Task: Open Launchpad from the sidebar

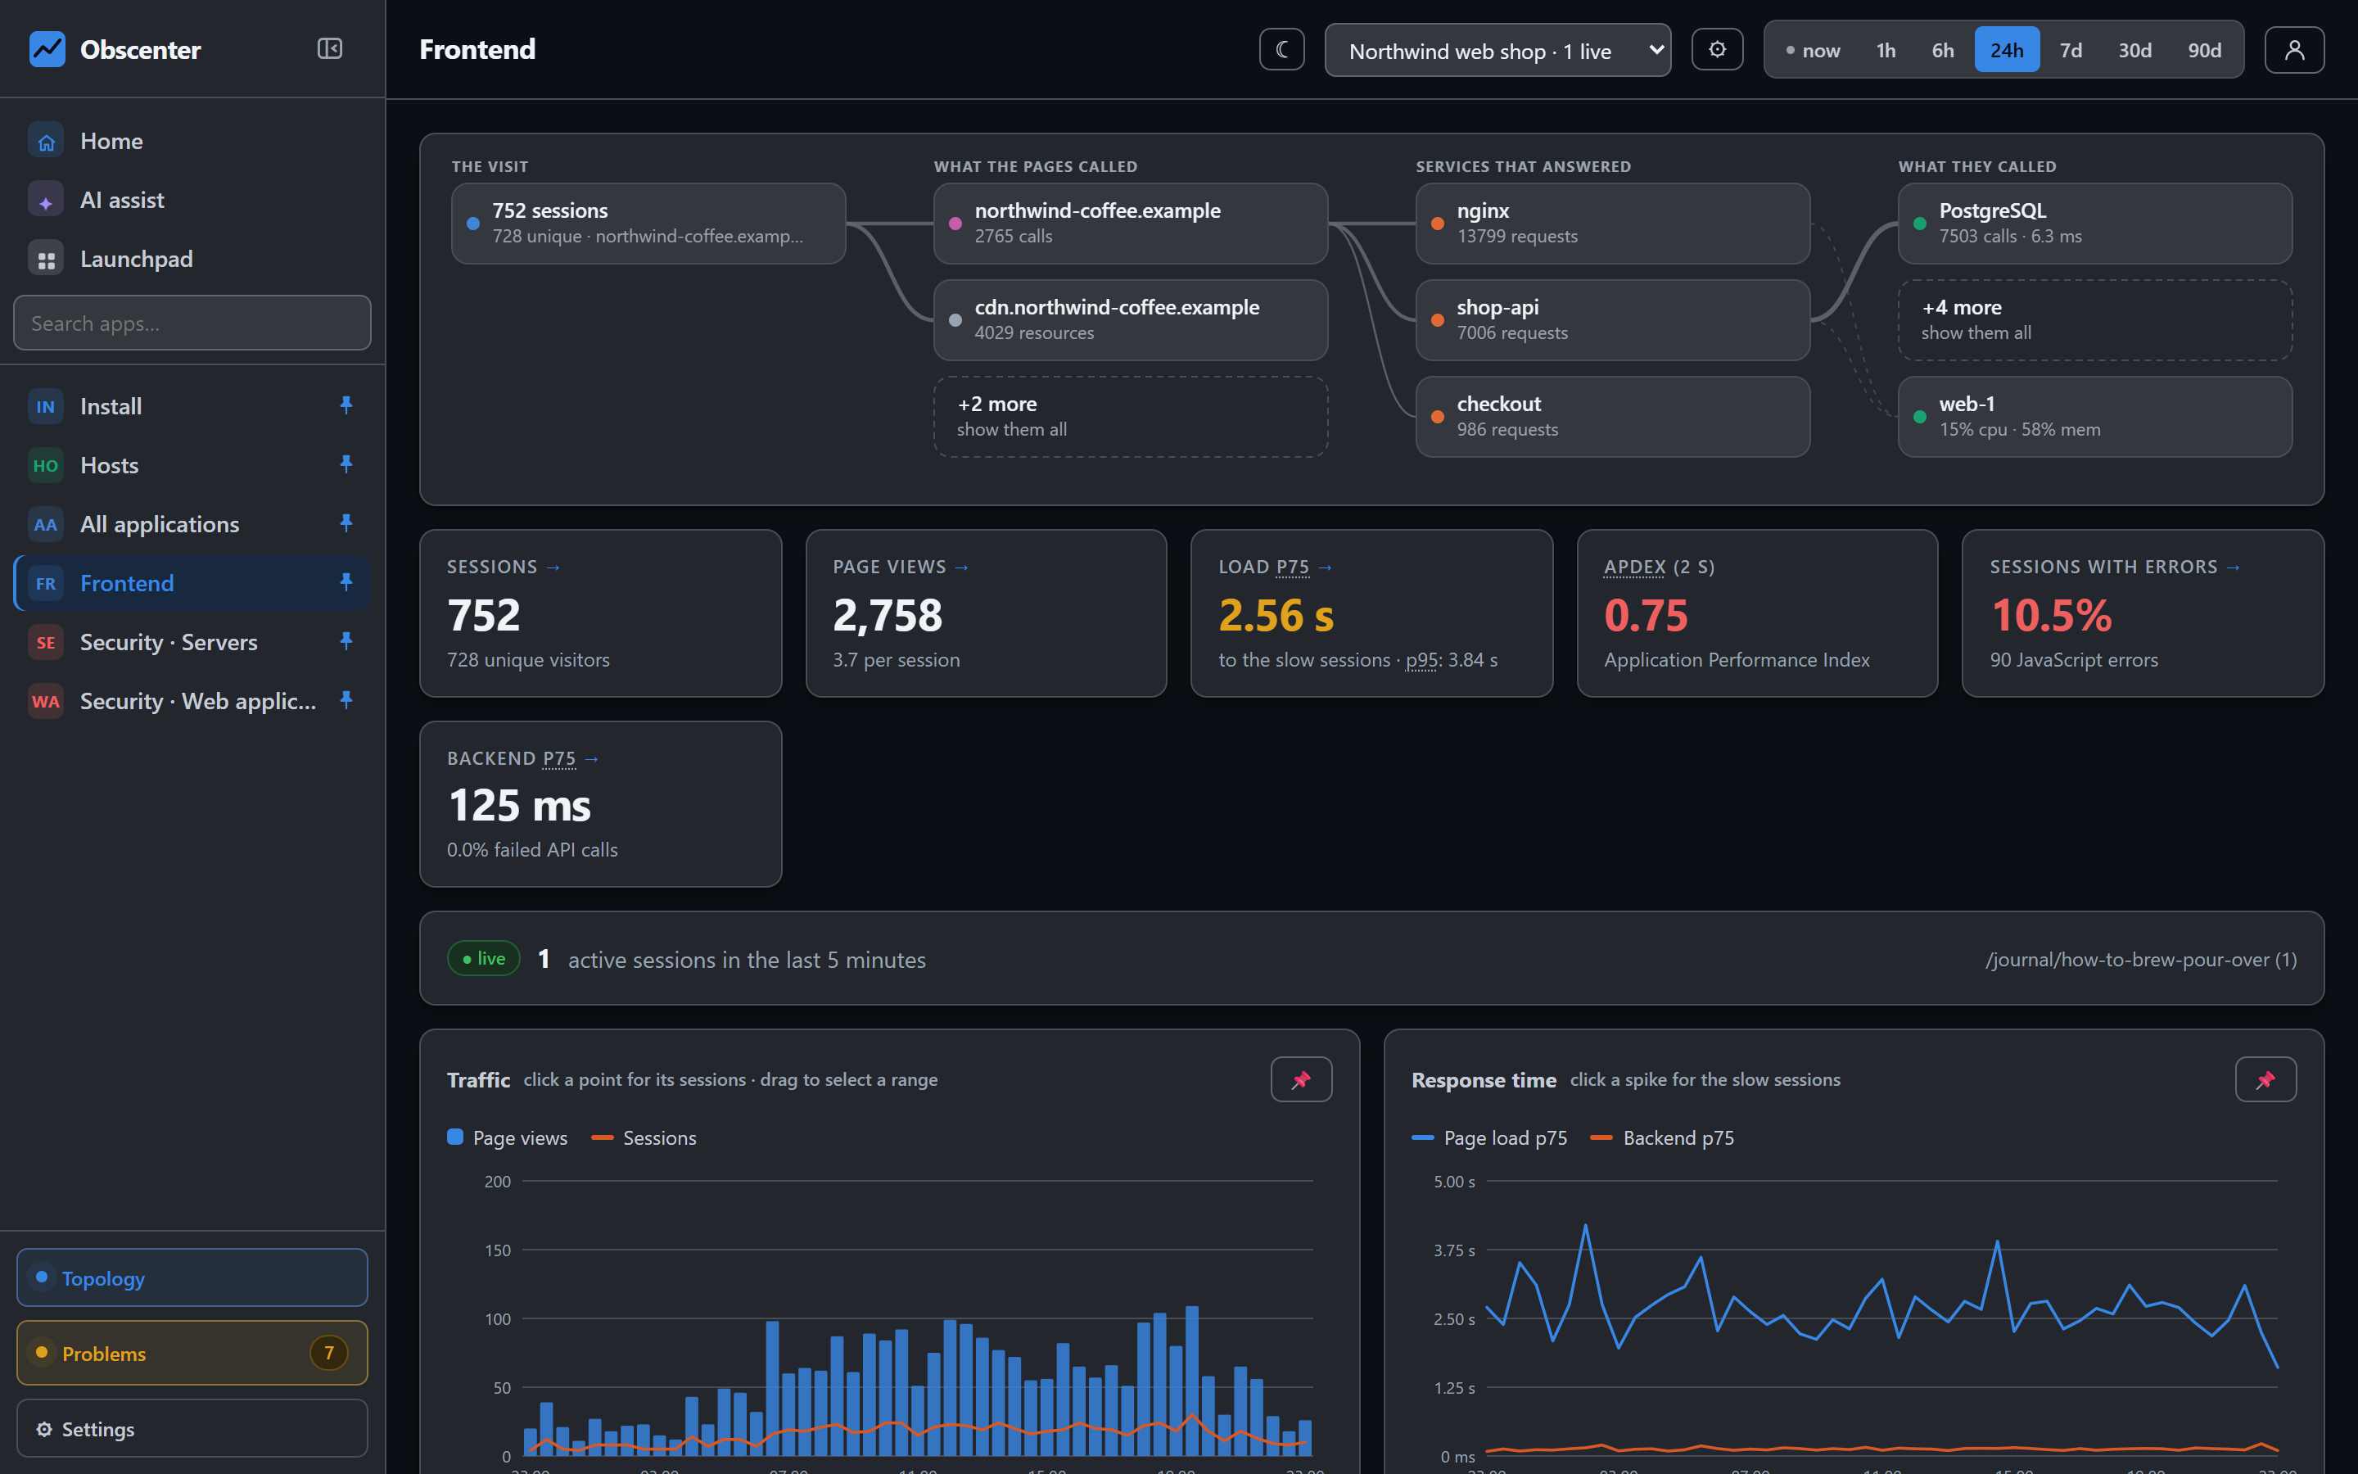Action: coord(193,260)
